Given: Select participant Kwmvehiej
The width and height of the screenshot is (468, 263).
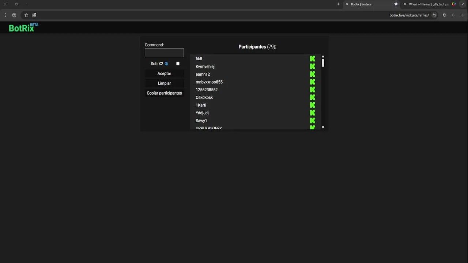Looking at the screenshot, I should click(205, 66).
